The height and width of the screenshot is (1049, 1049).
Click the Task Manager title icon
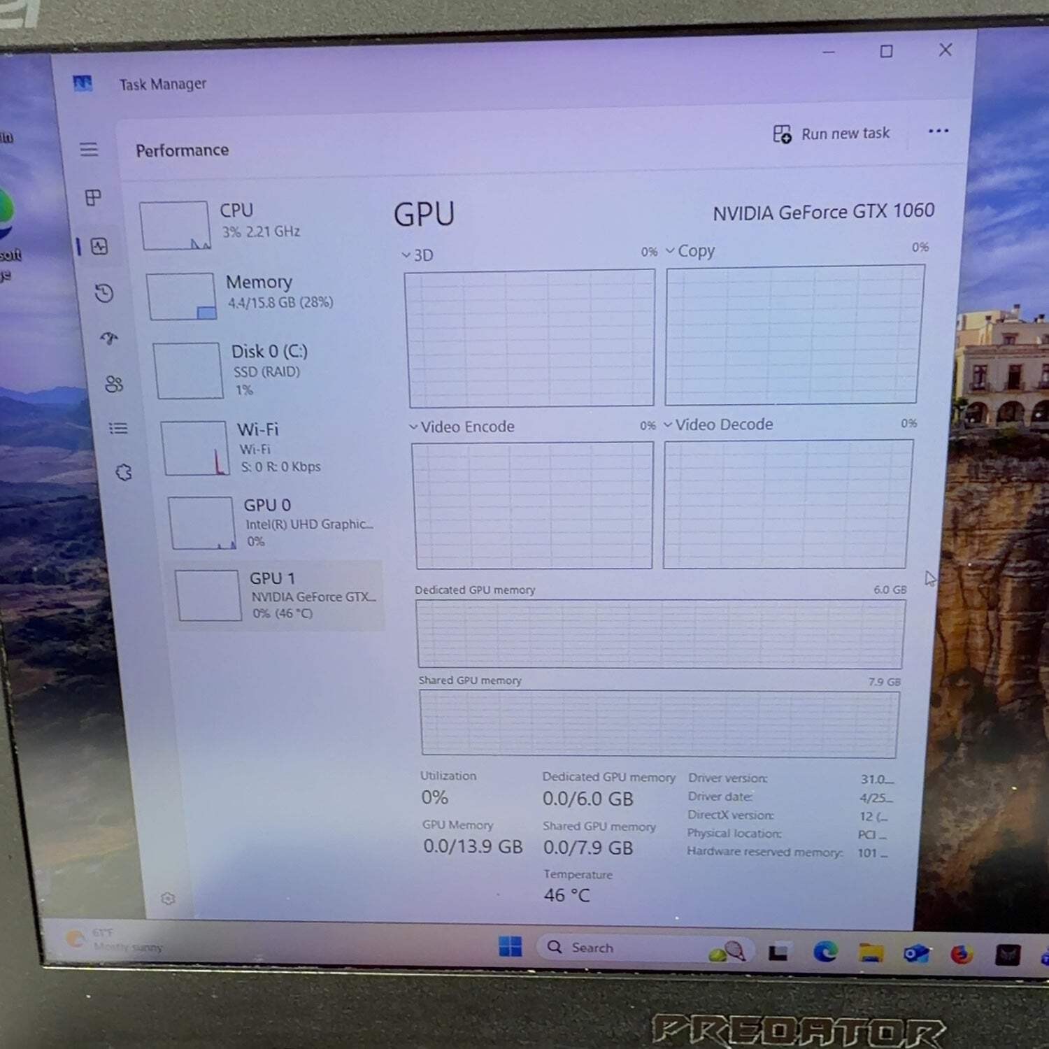click(x=83, y=84)
